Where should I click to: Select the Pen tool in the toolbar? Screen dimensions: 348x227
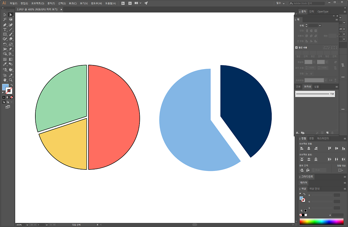click(x=5, y=25)
